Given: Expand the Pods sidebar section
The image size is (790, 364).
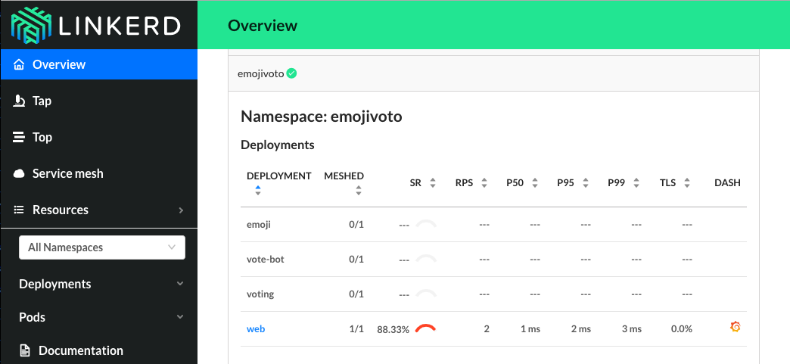Looking at the screenshot, I should point(179,317).
